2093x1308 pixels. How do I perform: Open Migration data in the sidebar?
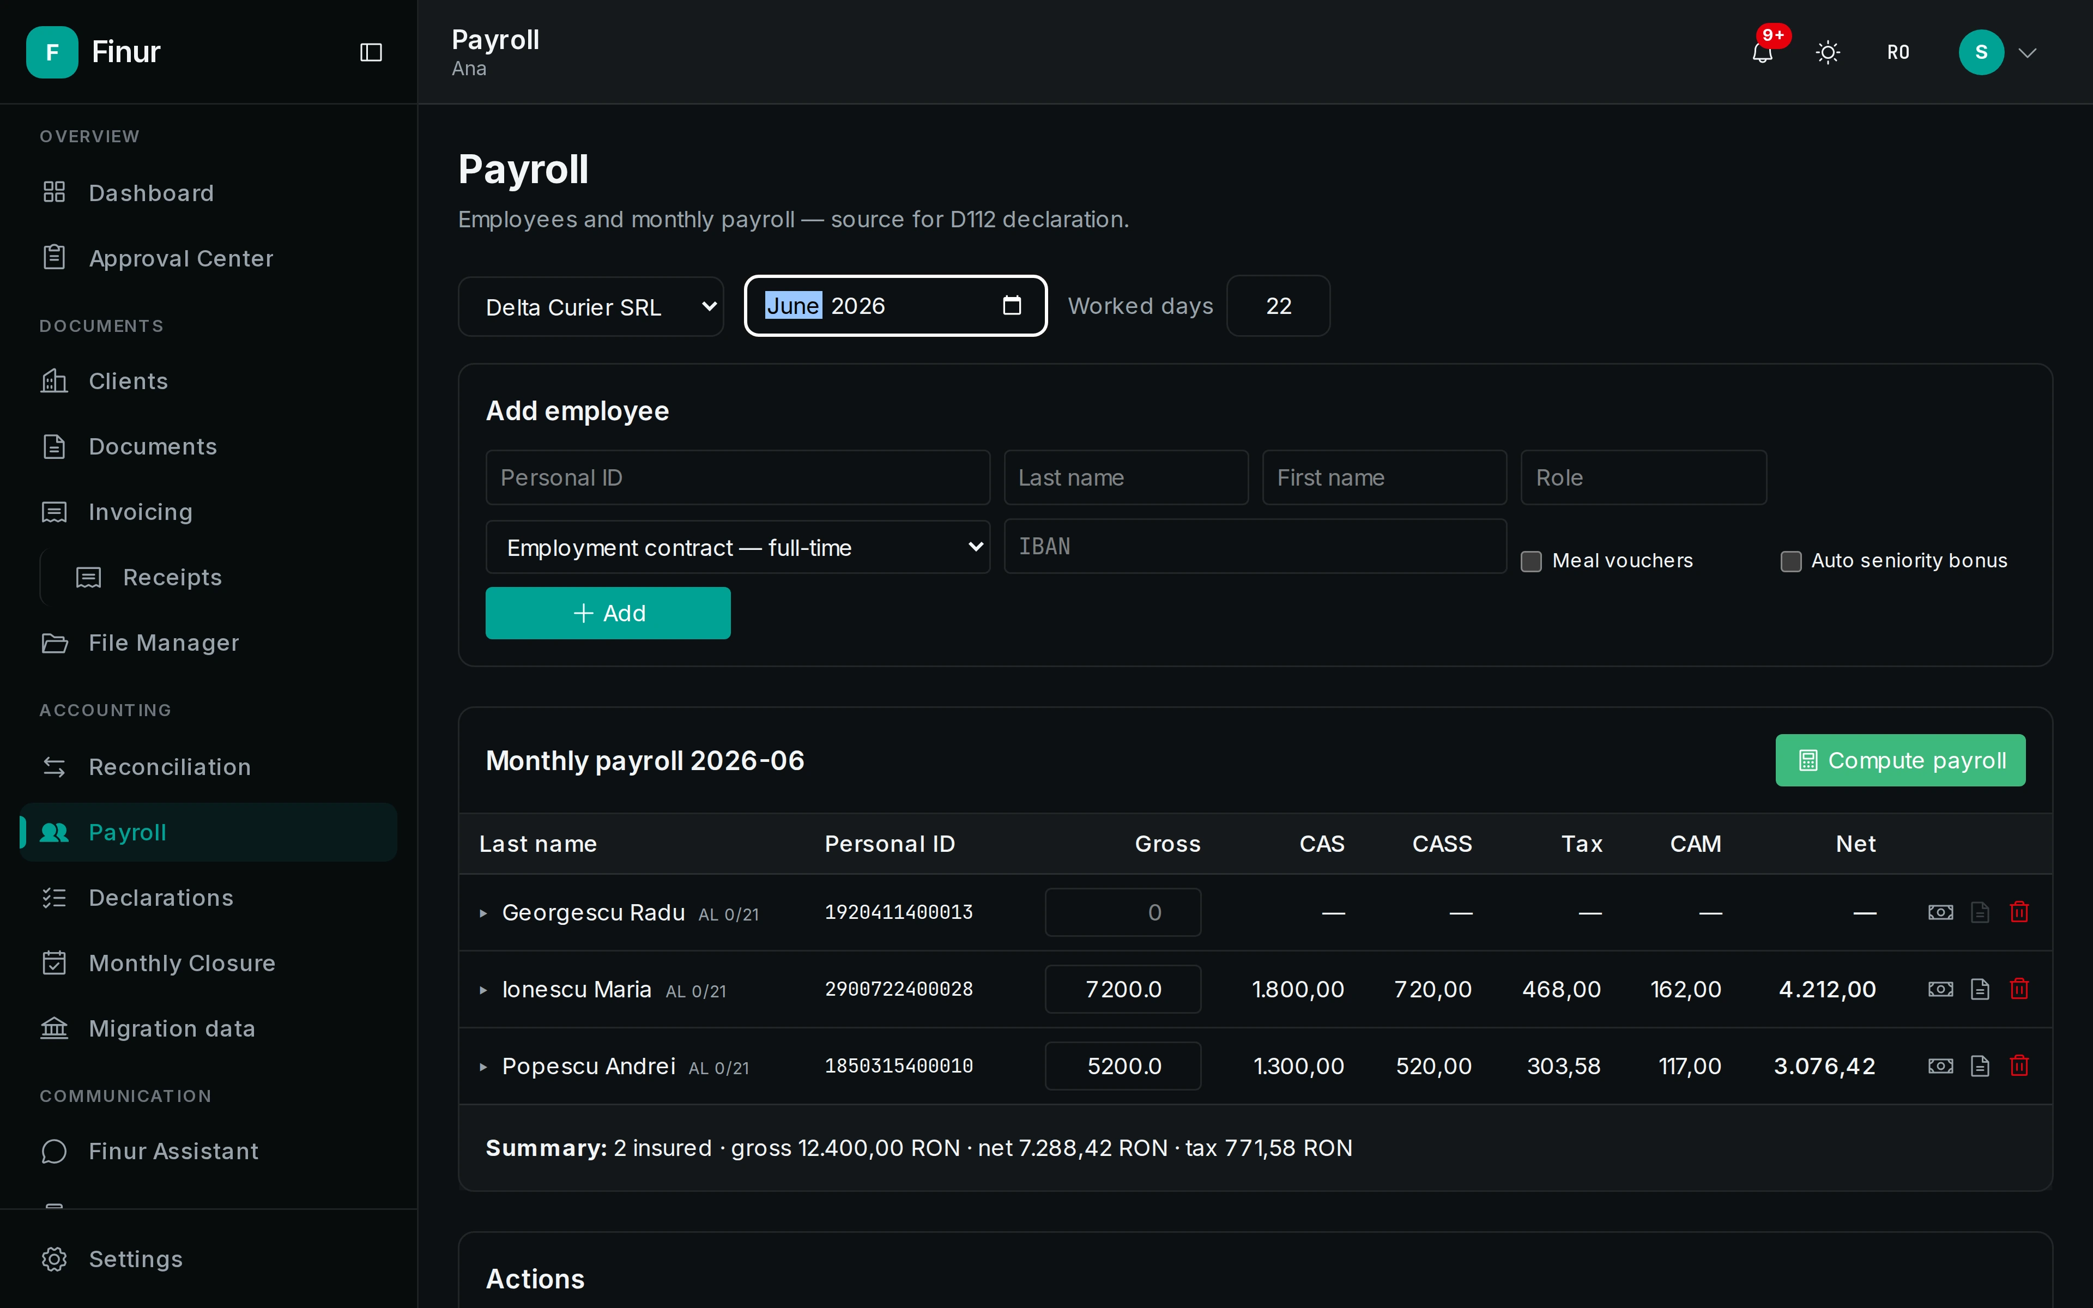click(x=208, y=1028)
